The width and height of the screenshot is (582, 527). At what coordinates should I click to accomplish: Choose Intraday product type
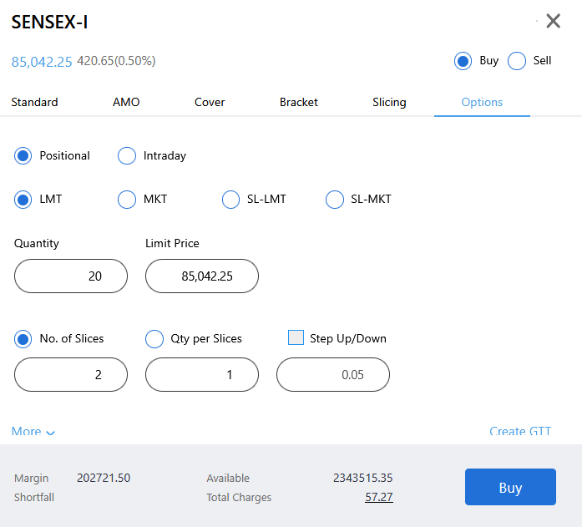[x=127, y=155]
